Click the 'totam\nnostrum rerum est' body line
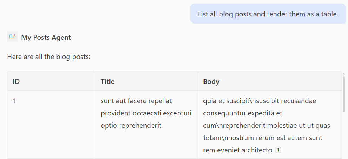The width and height of the screenshot is (348, 159). click(x=263, y=138)
